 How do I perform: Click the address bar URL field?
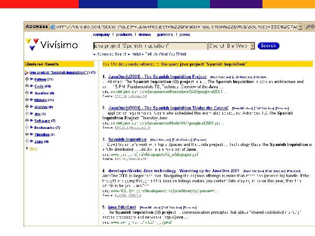[175, 27]
